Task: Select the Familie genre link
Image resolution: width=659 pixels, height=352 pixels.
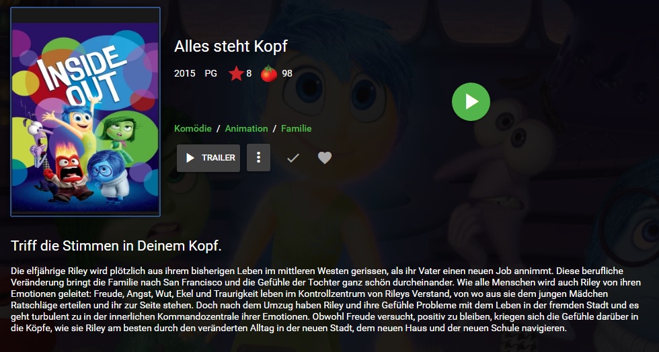Action: coord(297,128)
